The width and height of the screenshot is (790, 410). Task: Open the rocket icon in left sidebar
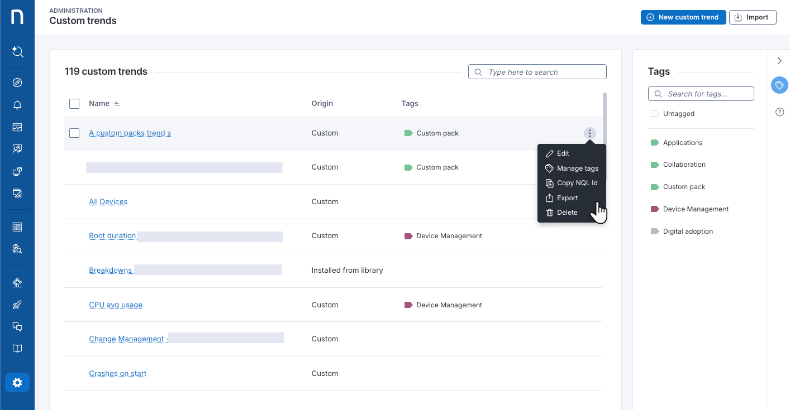(17, 305)
